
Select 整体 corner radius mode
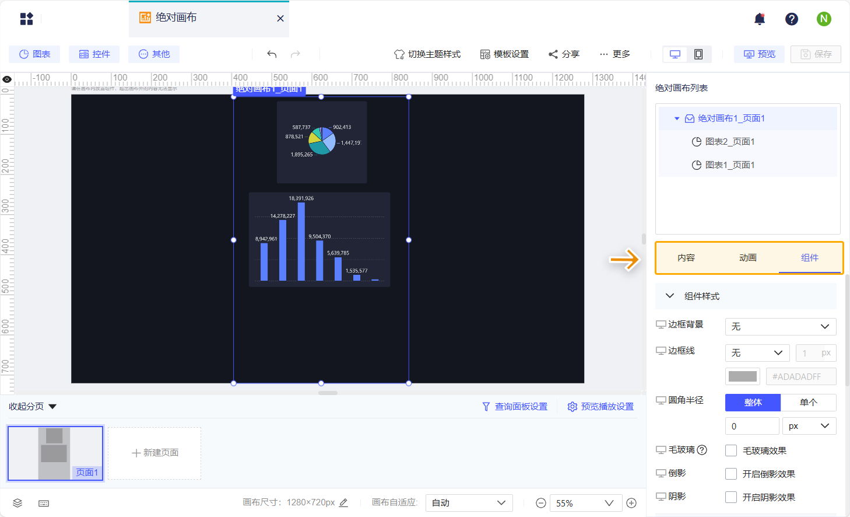(x=753, y=403)
